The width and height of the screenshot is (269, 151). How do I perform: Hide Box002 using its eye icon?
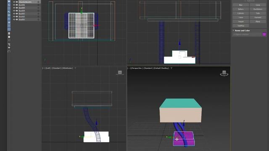(14, 17)
